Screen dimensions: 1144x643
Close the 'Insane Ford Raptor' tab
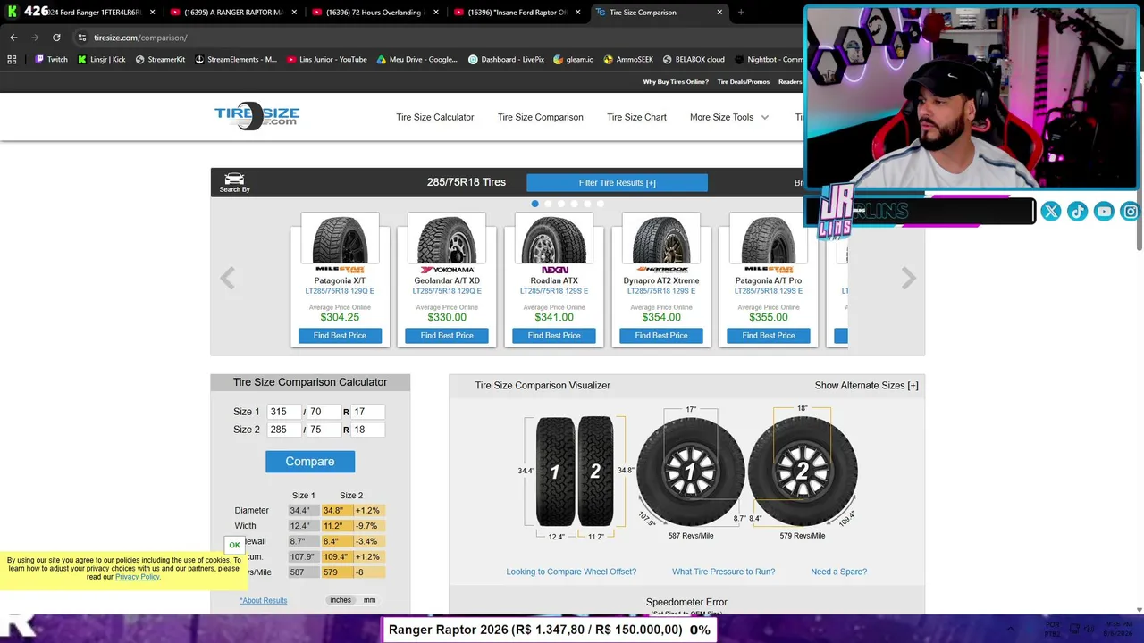click(x=578, y=13)
